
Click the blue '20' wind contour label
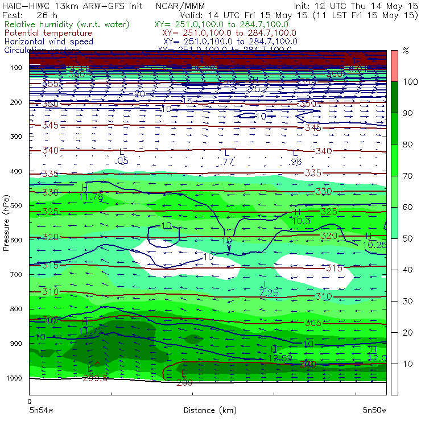point(140,94)
